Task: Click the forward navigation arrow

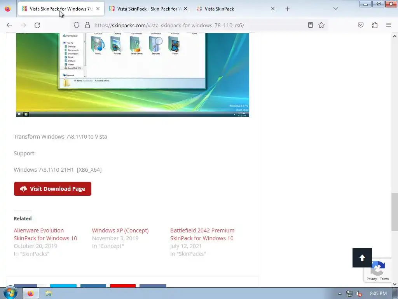Action: click(23, 25)
